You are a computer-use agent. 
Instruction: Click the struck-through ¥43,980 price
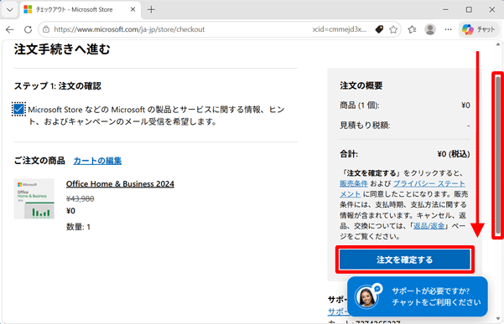pyautogui.click(x=80, y=199)
